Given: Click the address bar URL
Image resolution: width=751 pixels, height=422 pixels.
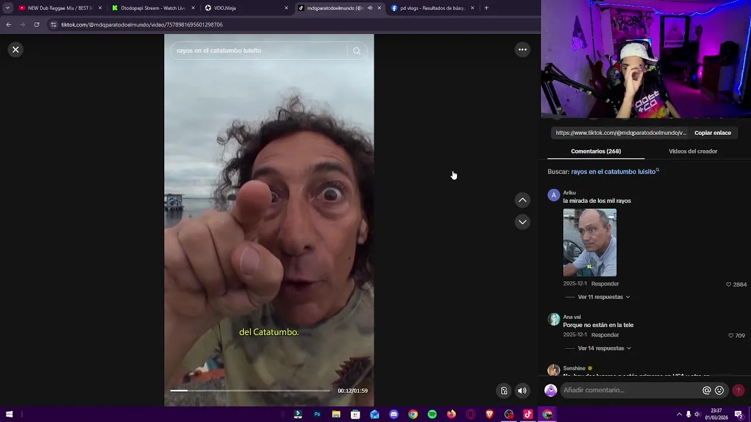Looking at the screenshot, I should point(142,25).
